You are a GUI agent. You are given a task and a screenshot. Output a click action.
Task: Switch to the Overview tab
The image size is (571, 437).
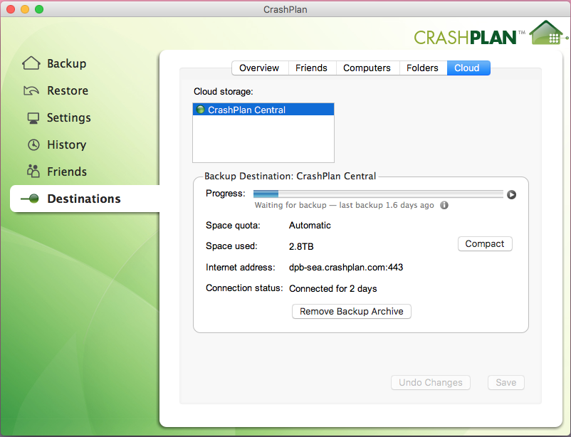pos(259,68)
